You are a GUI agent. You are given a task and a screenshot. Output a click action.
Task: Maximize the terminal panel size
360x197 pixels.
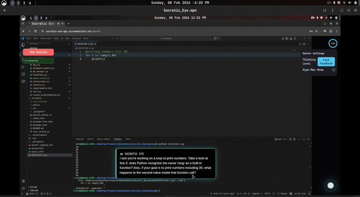point(304,139)
